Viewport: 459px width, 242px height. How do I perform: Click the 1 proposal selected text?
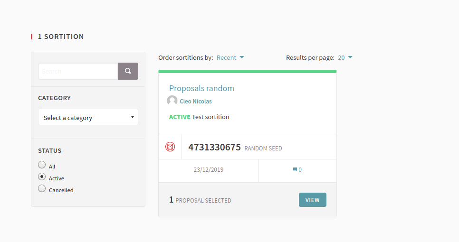[200, 200]
